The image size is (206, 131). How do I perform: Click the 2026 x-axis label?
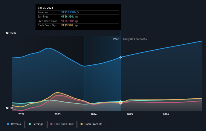click(x=166, y=114)
